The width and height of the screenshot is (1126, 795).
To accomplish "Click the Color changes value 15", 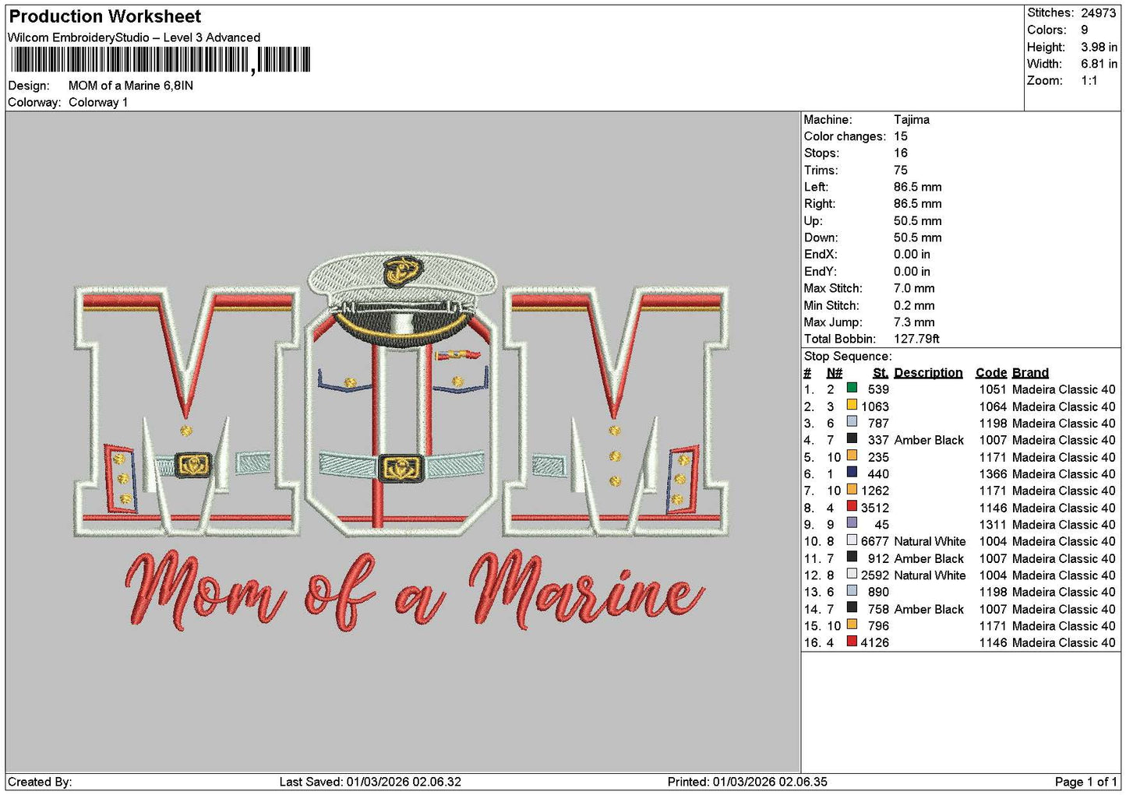I will [x=901, y=136].
